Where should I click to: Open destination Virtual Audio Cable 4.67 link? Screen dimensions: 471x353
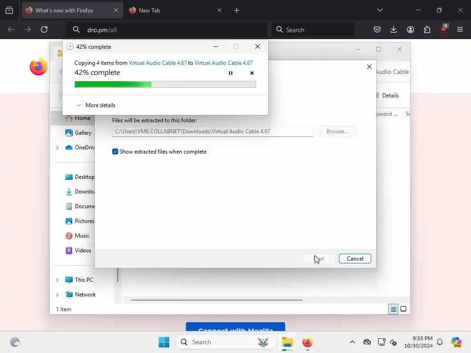click(224, 63)
